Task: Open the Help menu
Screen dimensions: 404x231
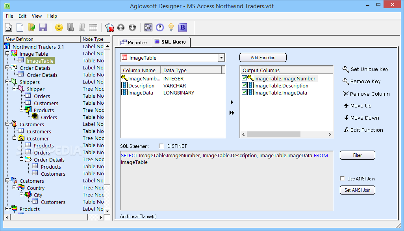Action: tap(52, 16)
